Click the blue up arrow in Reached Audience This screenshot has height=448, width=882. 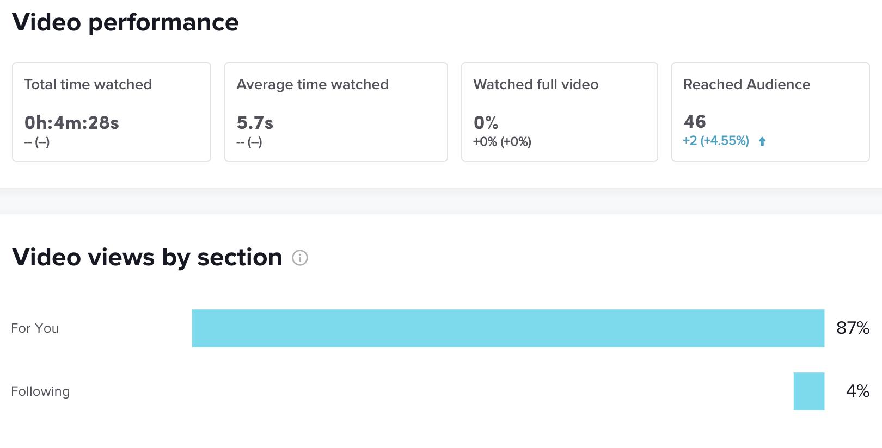pyautogui.click(x=762, y=141)
